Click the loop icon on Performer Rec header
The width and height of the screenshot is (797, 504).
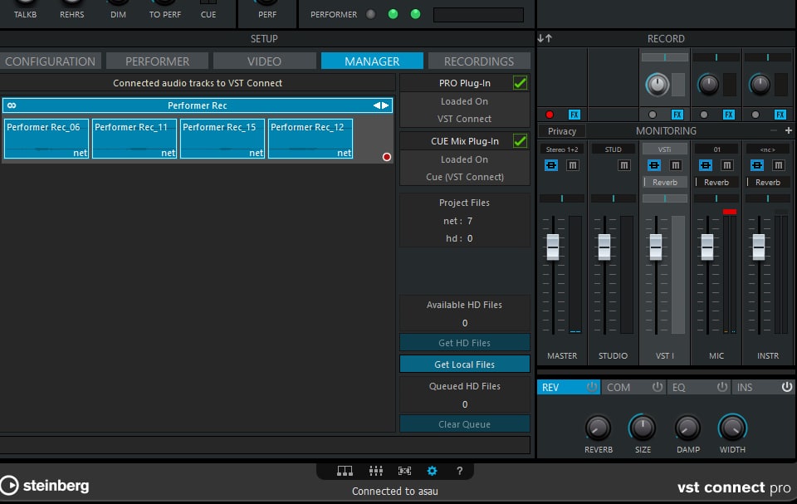[12, 105]
